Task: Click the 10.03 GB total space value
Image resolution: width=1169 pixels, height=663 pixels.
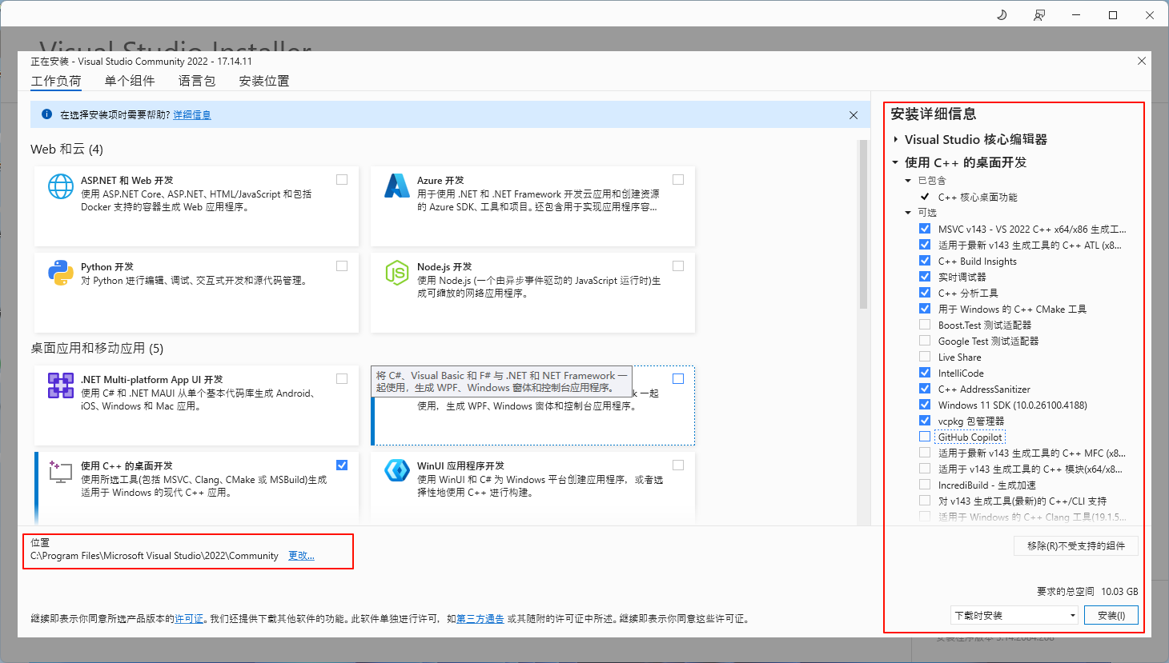Action: [1119, 592]
